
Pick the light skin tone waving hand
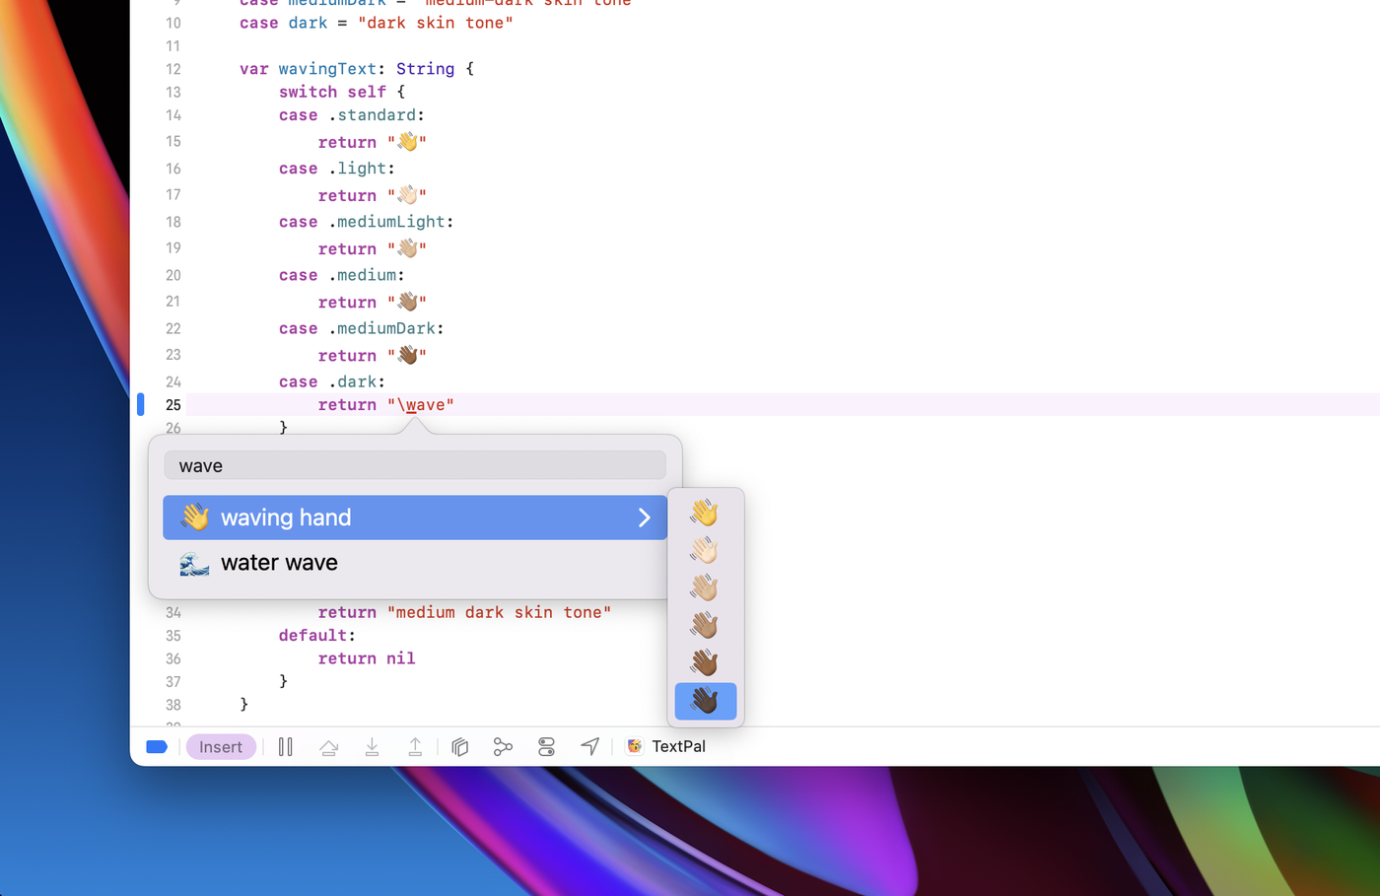[x=705, y=550]
